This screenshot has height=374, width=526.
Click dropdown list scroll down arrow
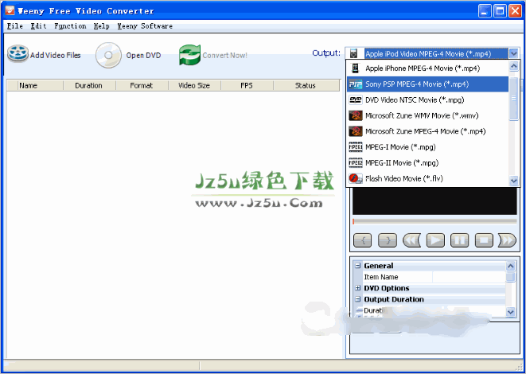(513, 181)
